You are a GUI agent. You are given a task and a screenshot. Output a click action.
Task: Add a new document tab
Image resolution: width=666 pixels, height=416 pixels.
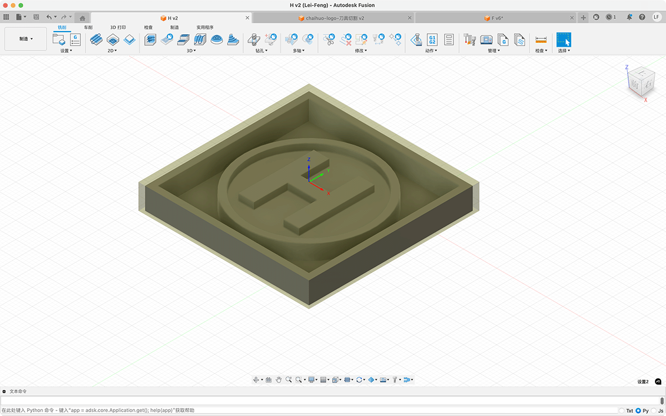click(583, 18)
